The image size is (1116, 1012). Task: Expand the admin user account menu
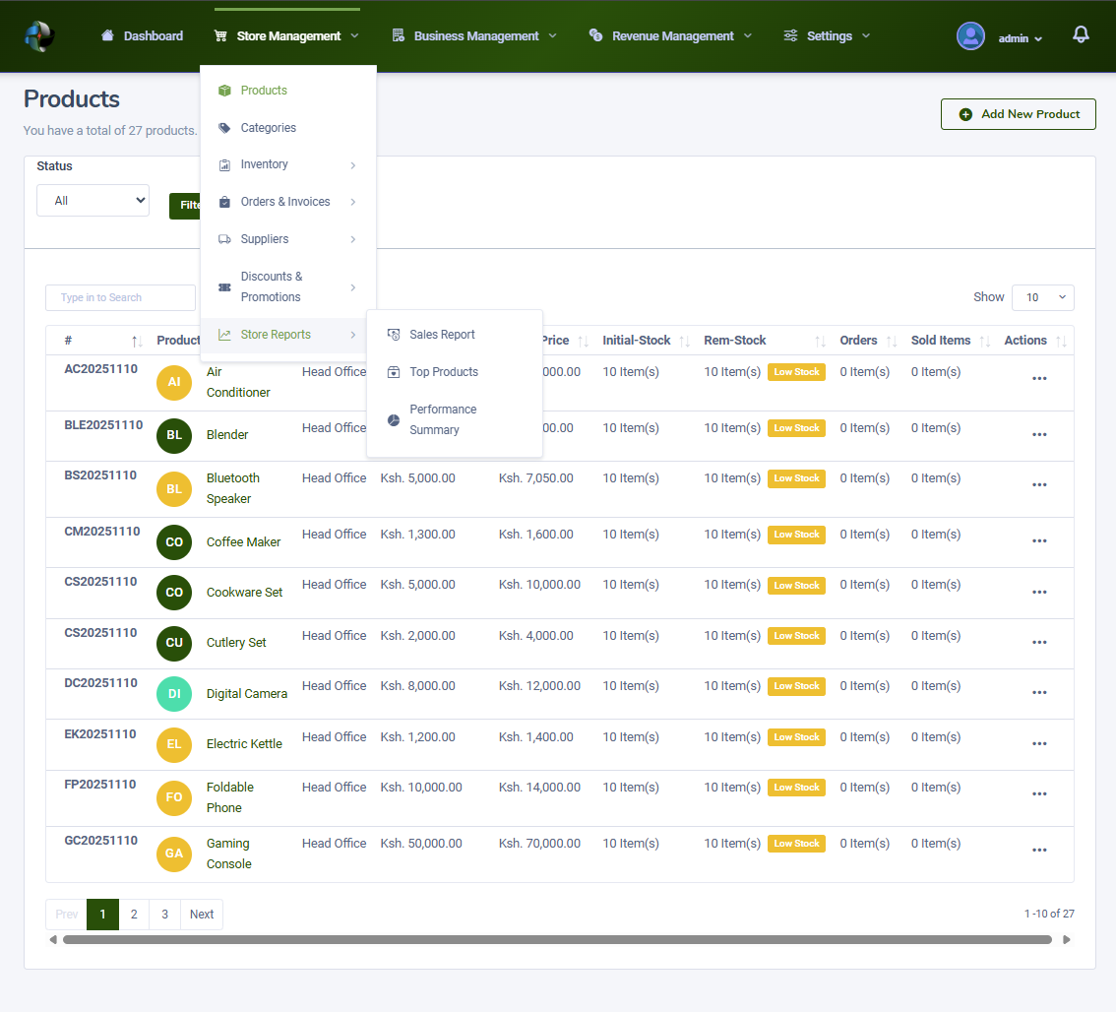[1014, 36]
